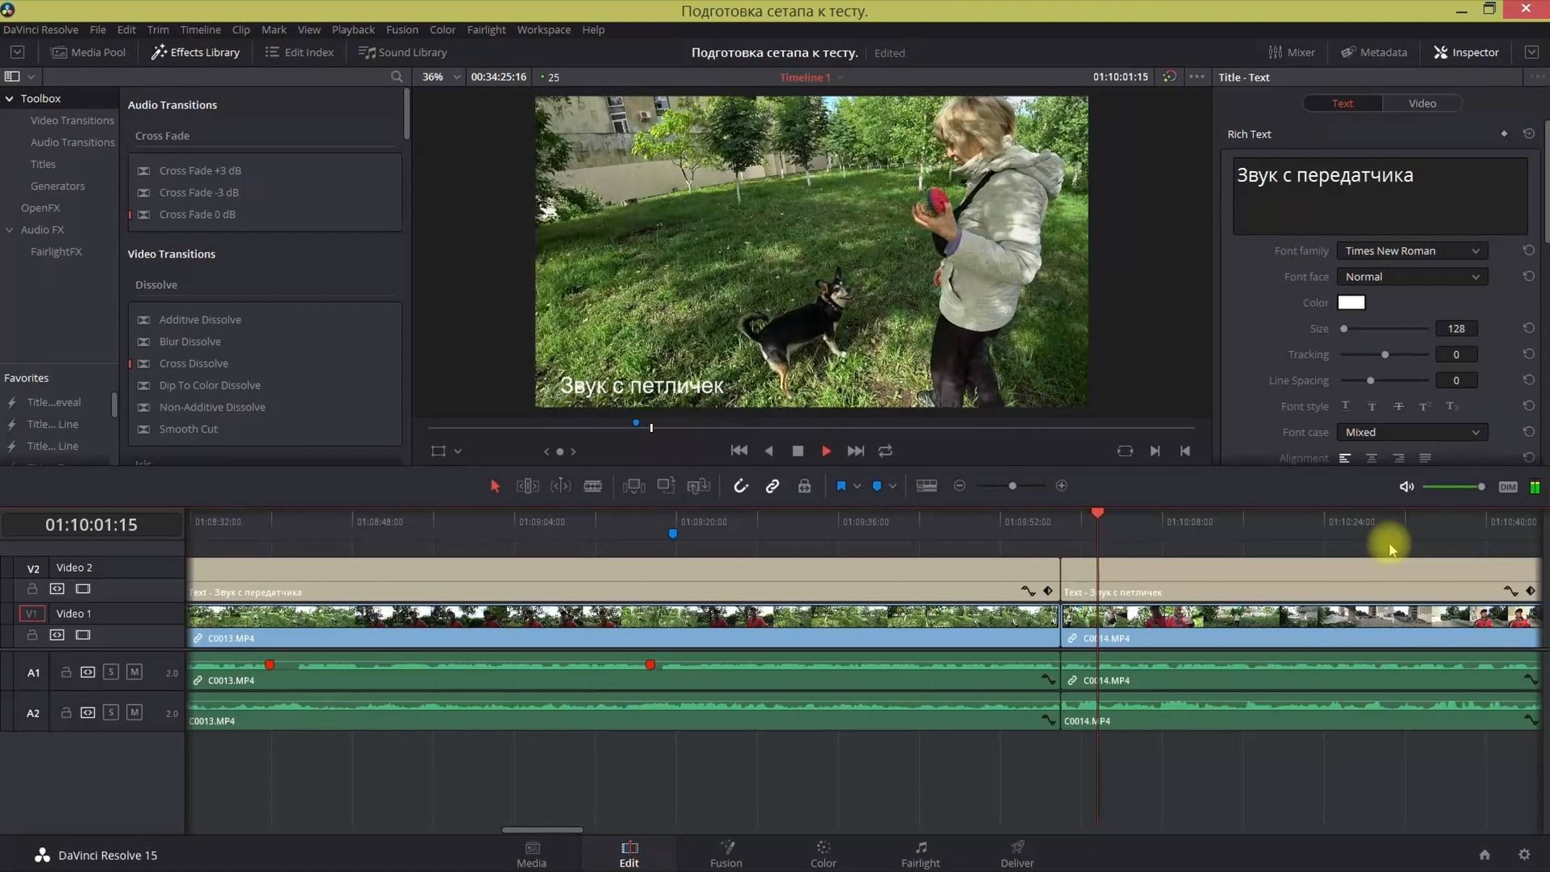Lock the Video 2 track
The image size is (1550, 872).
(x=32, y=588)
